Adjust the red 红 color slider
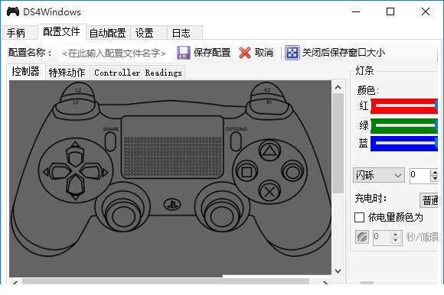Image resolution: width=444 pixels, height=295 pixels. tap(404, 106)
